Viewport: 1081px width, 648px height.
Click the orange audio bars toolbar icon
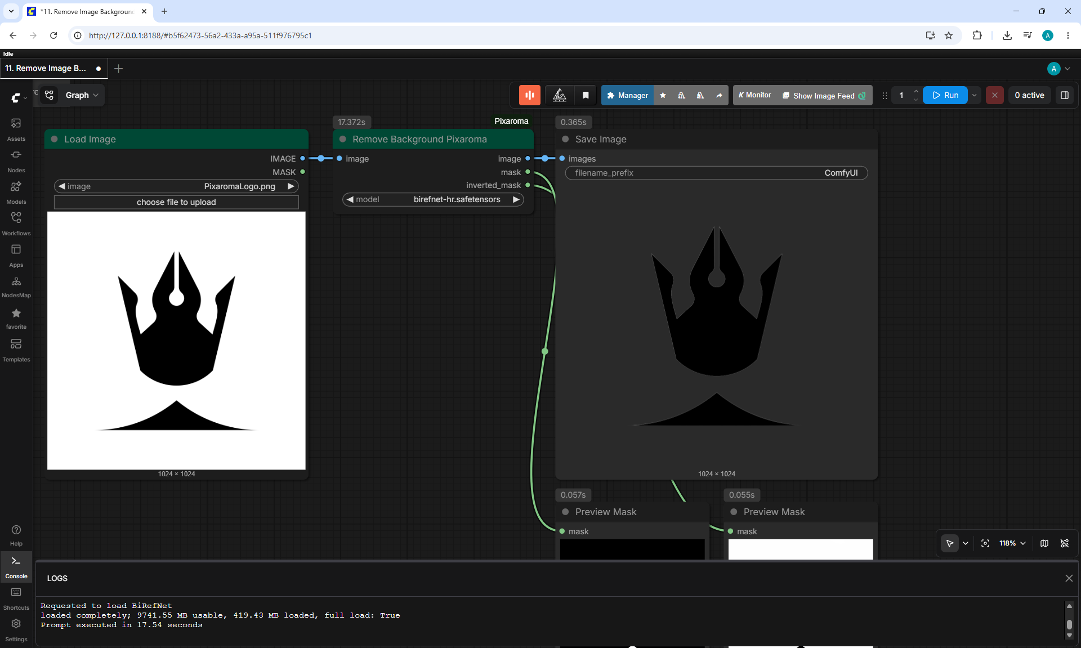point(529,95)
